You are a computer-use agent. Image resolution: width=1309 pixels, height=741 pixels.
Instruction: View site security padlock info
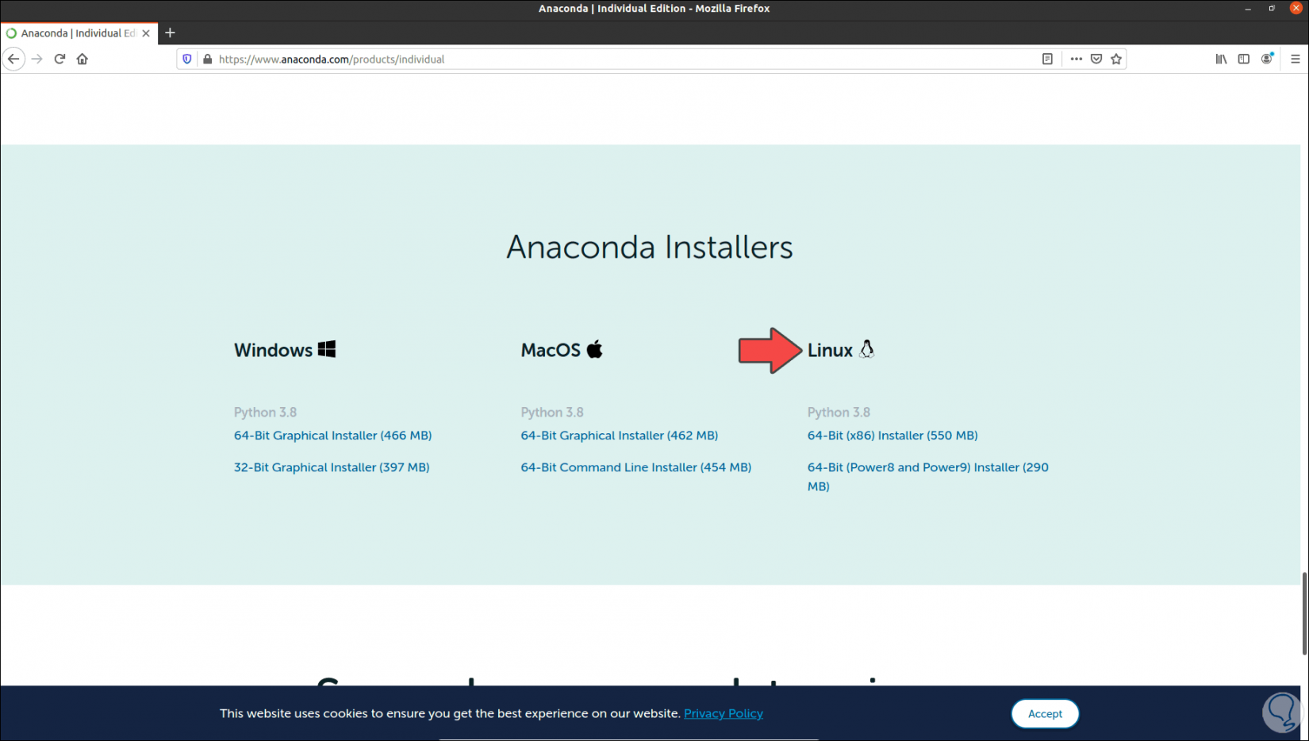208,59
